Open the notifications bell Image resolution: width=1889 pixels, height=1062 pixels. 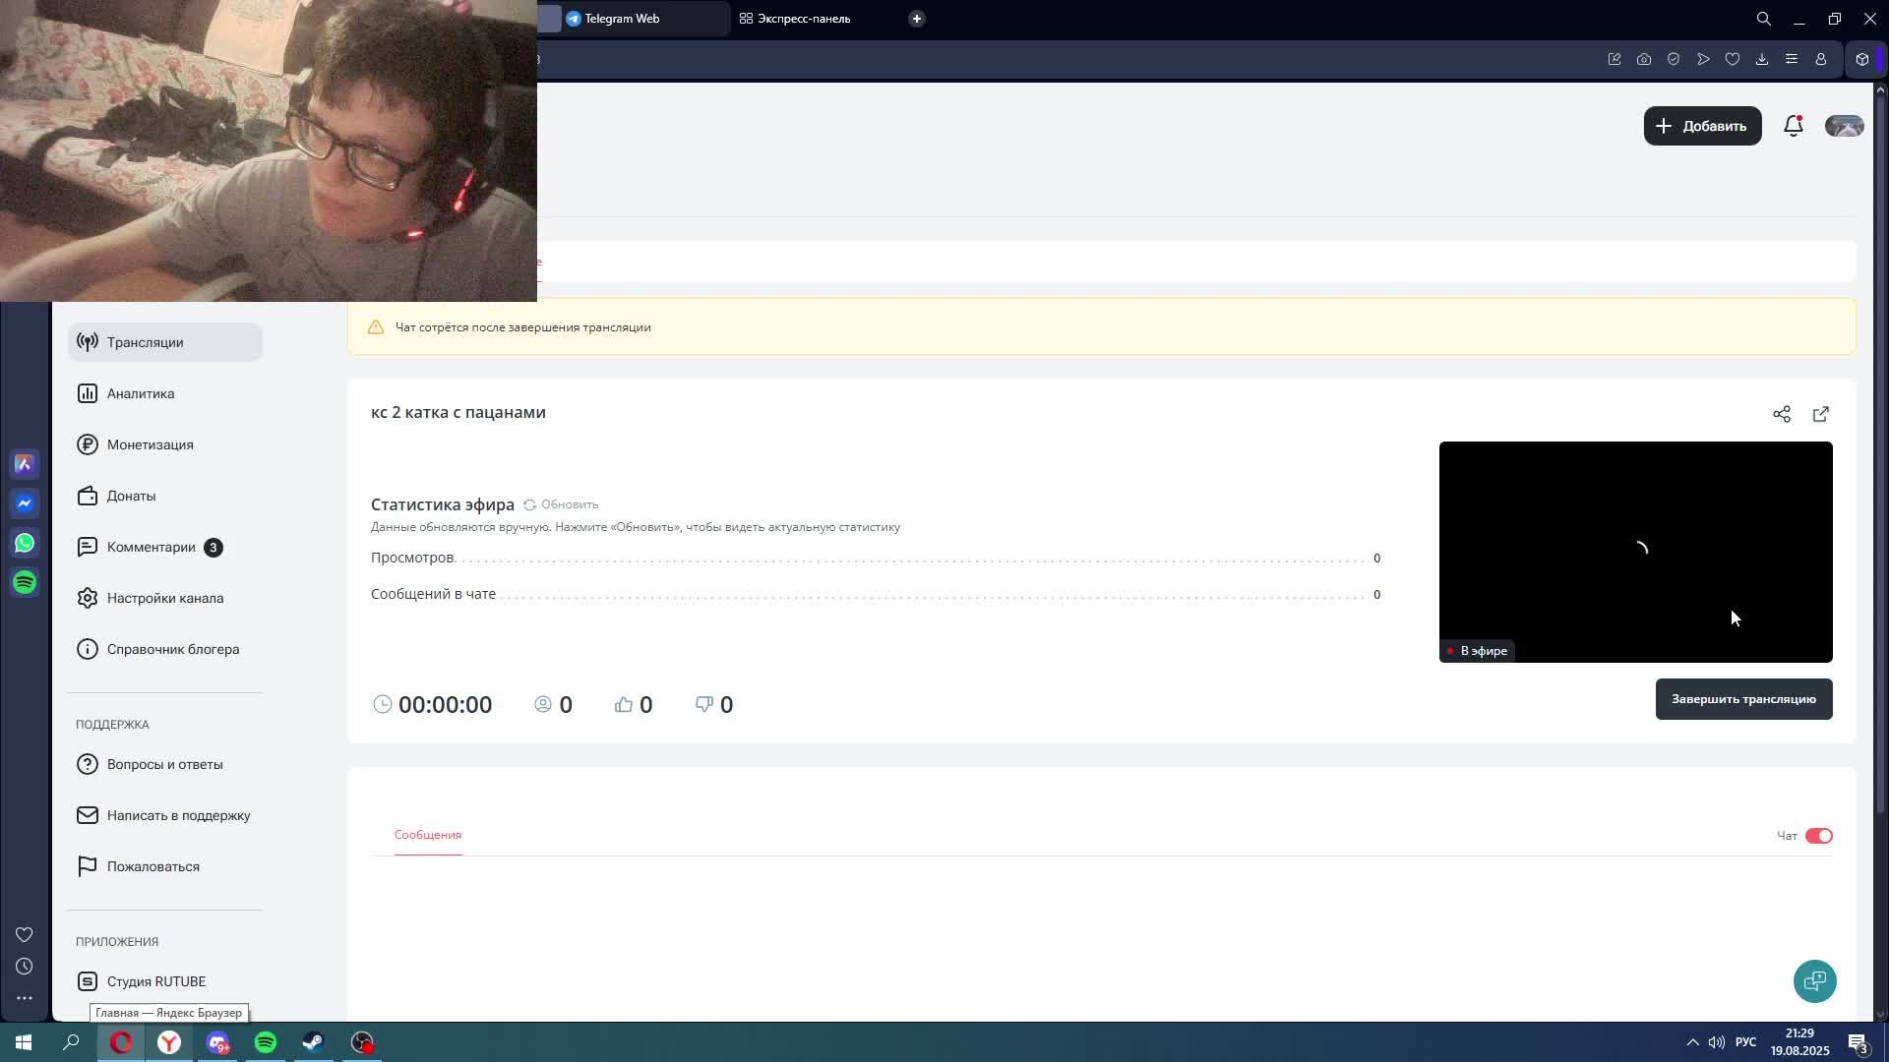click(1793, 126)
